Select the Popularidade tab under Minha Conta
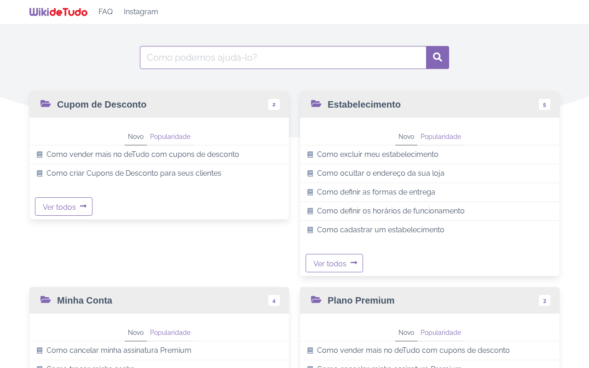 pos(170,333)
